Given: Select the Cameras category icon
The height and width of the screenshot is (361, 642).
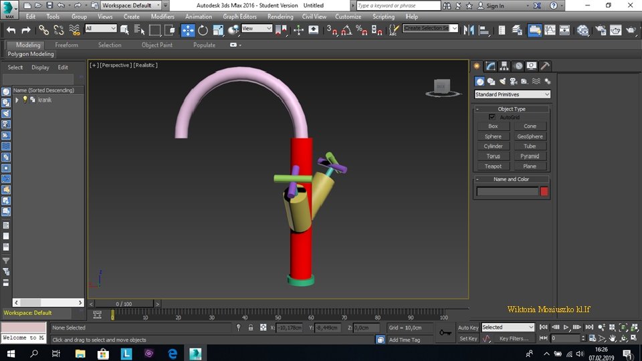Looking at the screenshot, I should pos(513,81).
